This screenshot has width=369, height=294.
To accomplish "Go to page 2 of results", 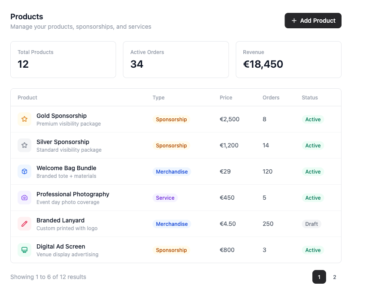I will pos(335,277).
